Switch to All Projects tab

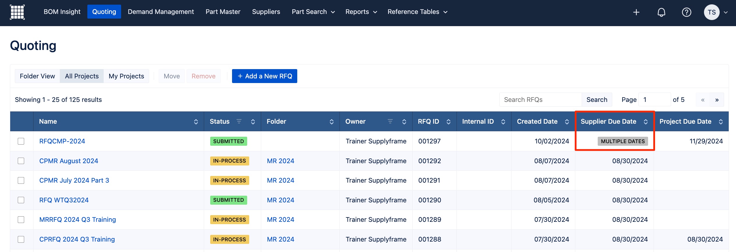tap(82, 76)
